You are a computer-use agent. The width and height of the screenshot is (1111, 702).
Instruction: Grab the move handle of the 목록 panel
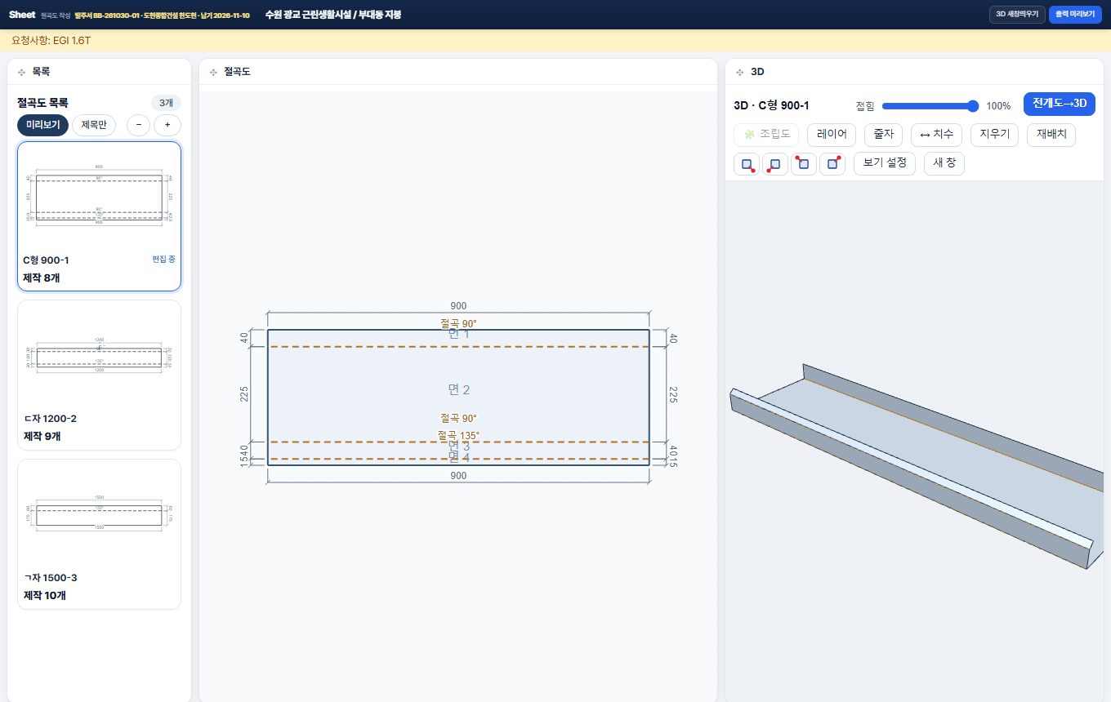pyautogui.click(x=20, y=72)
